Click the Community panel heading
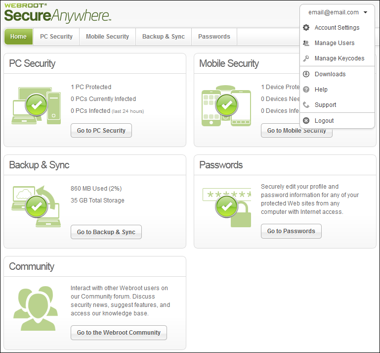 [x=32, y=266]
